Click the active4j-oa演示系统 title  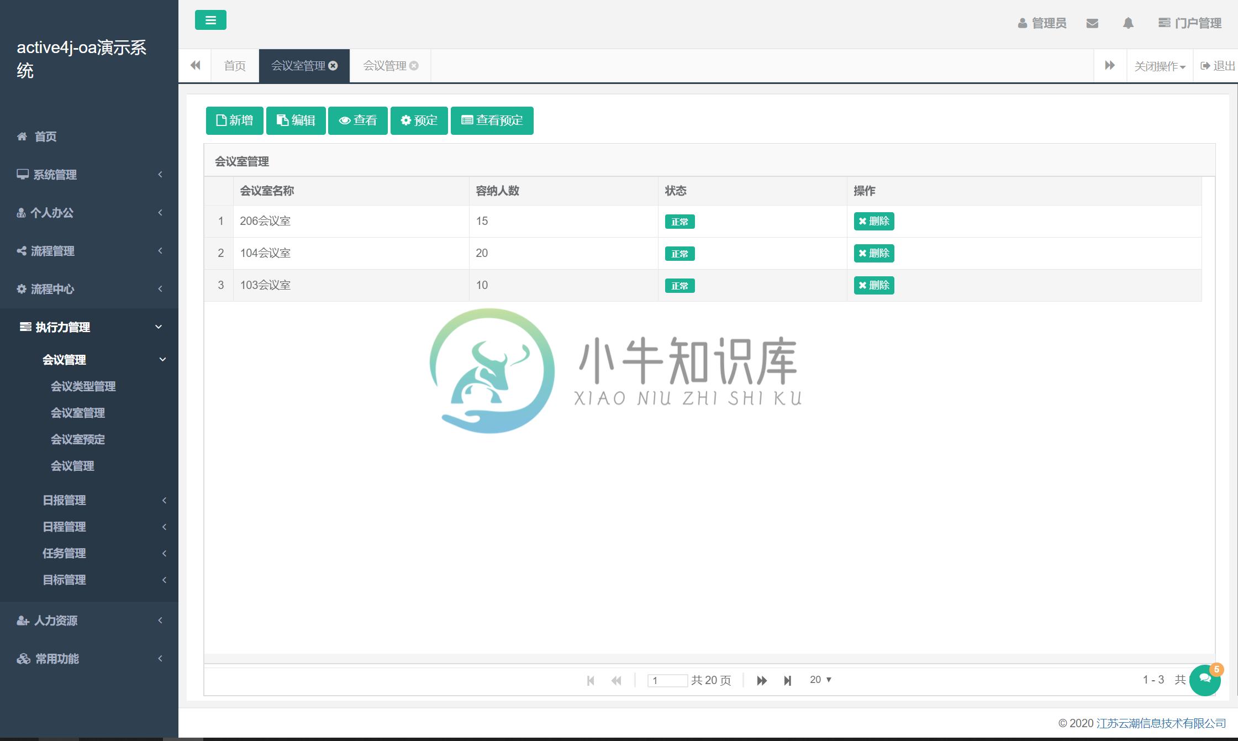(x=82, y=59)
